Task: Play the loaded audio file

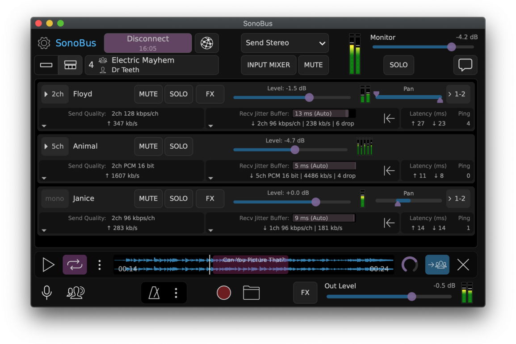Action: click(x=48, y=264)
